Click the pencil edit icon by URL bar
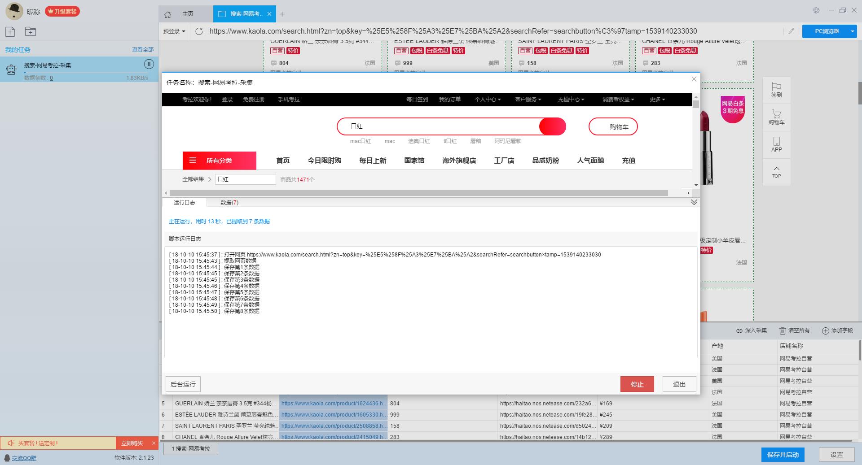The image size is (862, 465). (791, 31)
